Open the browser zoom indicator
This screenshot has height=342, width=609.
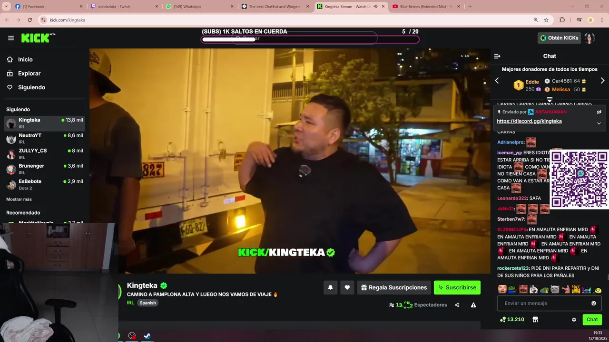[x=536, y=20]
